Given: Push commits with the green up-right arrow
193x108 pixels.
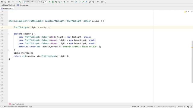Looking at the screenshot, I should [83, 2].
